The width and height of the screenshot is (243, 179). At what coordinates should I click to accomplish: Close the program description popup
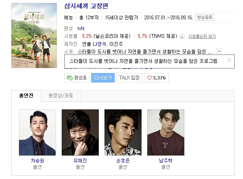click(229, 60)
